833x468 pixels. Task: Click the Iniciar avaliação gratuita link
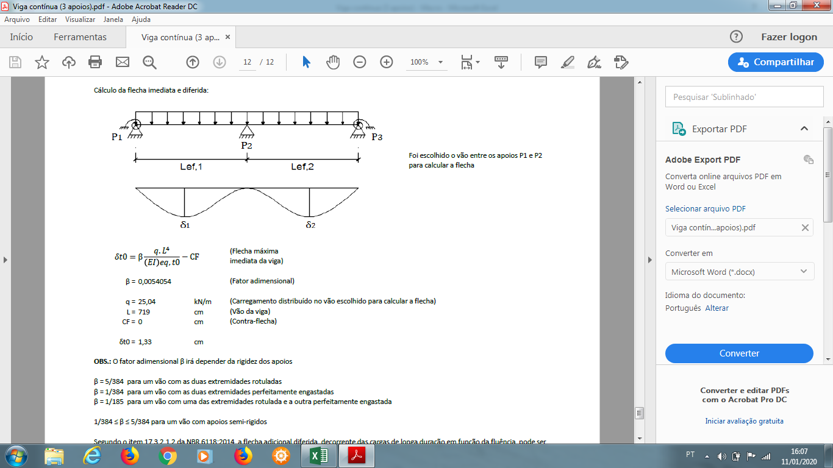[744, 421]
